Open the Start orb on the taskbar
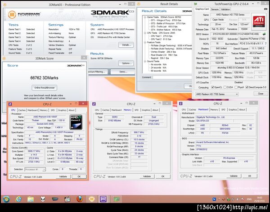Image resolution: width=270 pixels, height=212 pixels. click(x=6, y=199)
